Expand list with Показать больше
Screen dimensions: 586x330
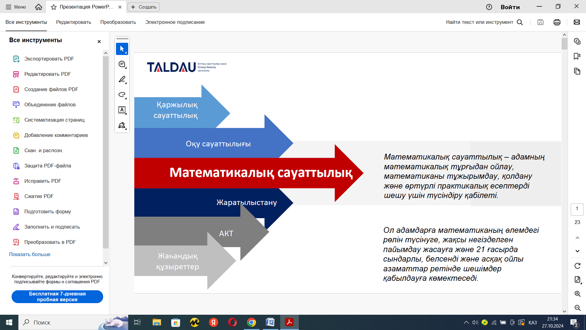coord(30,254)
